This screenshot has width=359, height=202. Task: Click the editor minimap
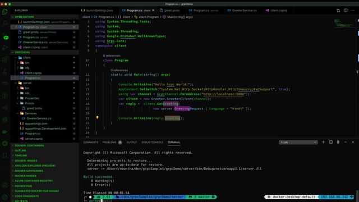click(x=344, y=23)
